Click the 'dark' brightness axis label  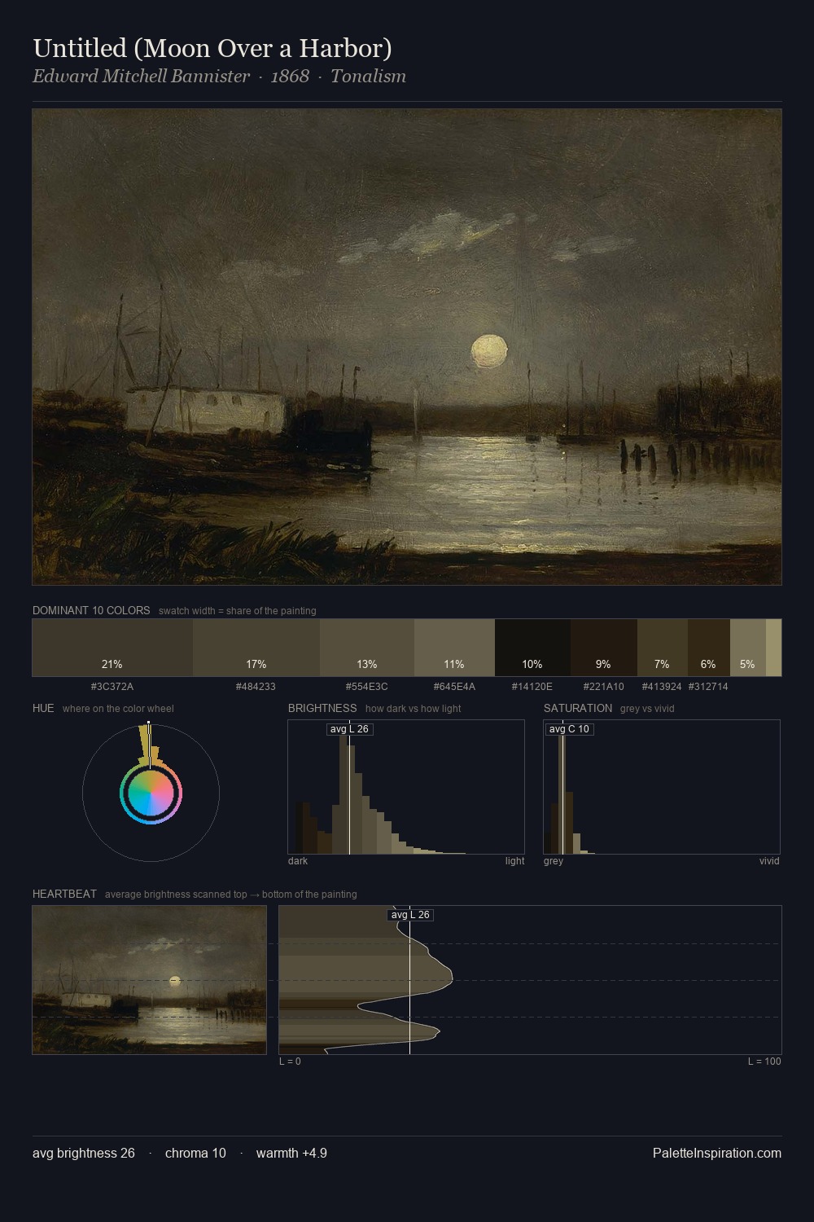pyautogui.click(x=298, y=861)
